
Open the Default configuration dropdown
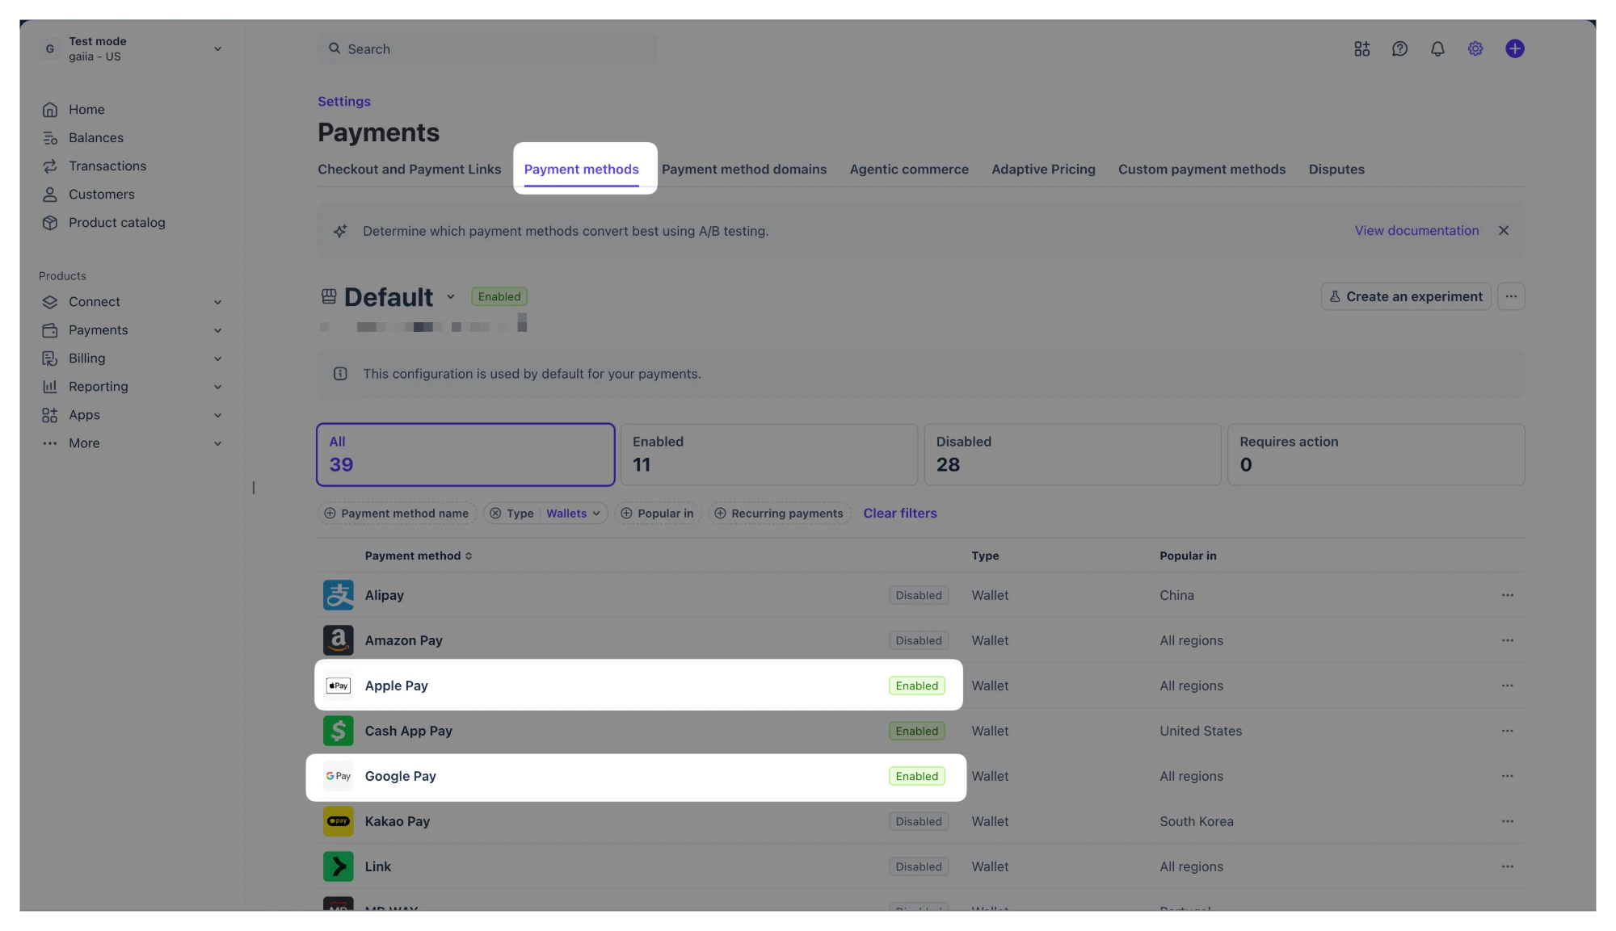(450, 297)
